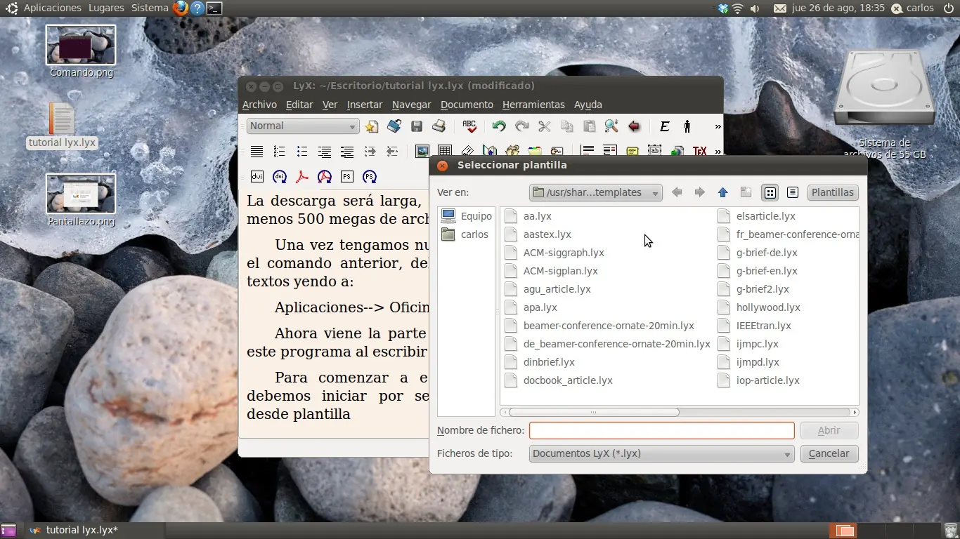Click the find and replace magnifier icon
The width and height of the screenshot is (960, 539).
[611, 126]
